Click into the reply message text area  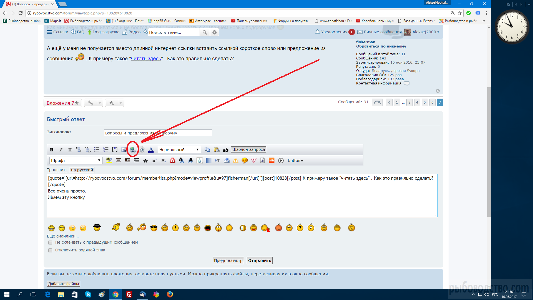pos(242,196)
